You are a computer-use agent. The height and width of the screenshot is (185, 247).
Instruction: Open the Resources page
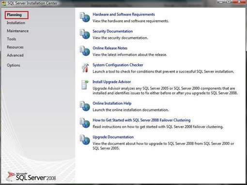[x=15, y=47]
